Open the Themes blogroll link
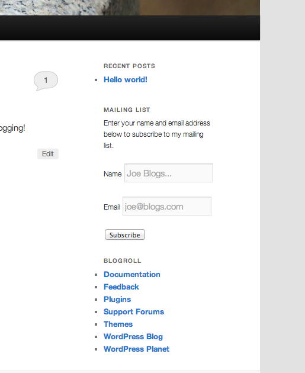The height and width of the screenshot is (373, 305). point(118,324)
